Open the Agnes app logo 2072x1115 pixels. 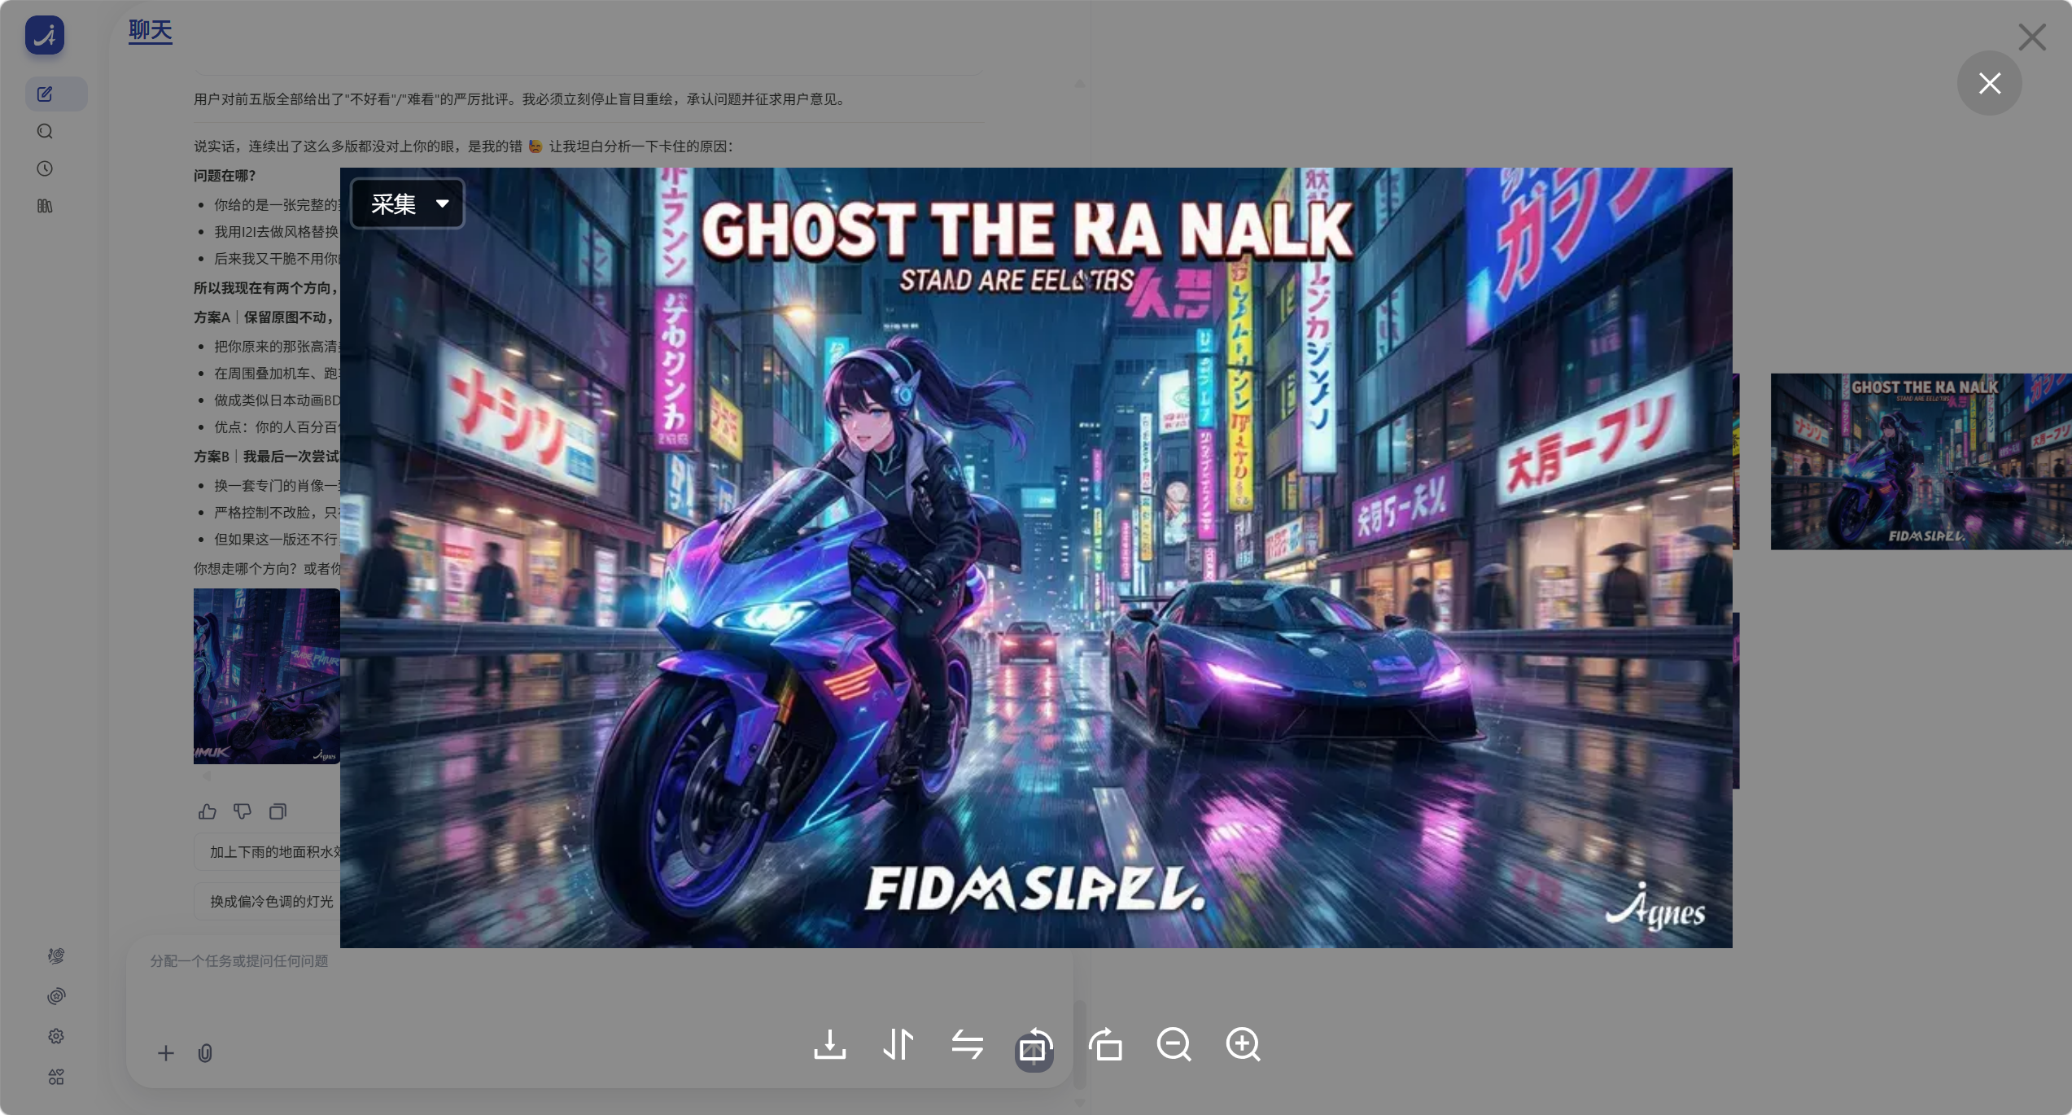(x=45, y=35)
